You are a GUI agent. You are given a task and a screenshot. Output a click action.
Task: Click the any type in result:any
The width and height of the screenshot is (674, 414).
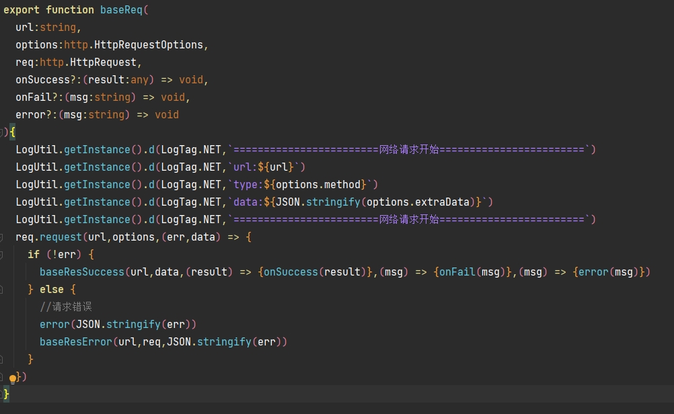click(139, 80)
